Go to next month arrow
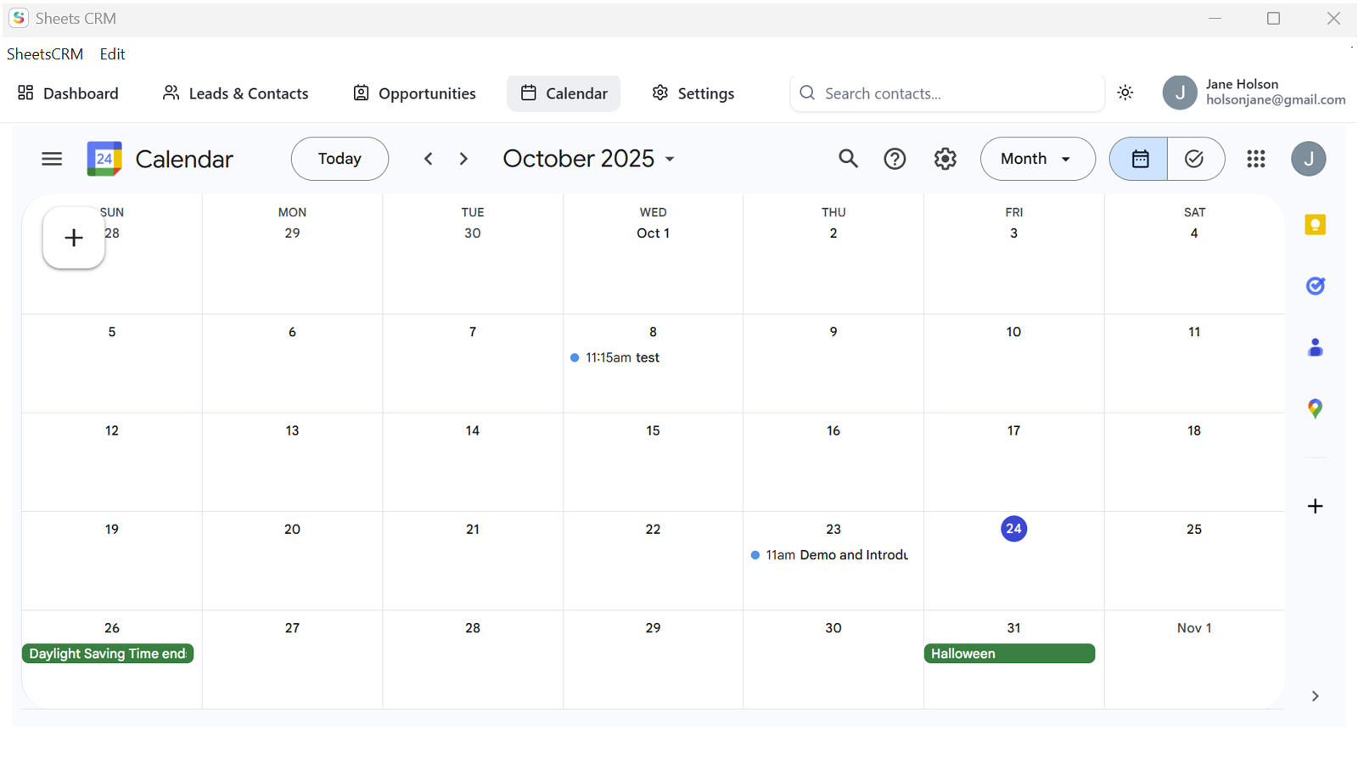The width and height of the screenshot is (1358, 764). coord(463,159)
